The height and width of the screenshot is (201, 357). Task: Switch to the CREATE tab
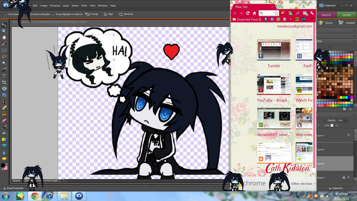tap(326, 15)
